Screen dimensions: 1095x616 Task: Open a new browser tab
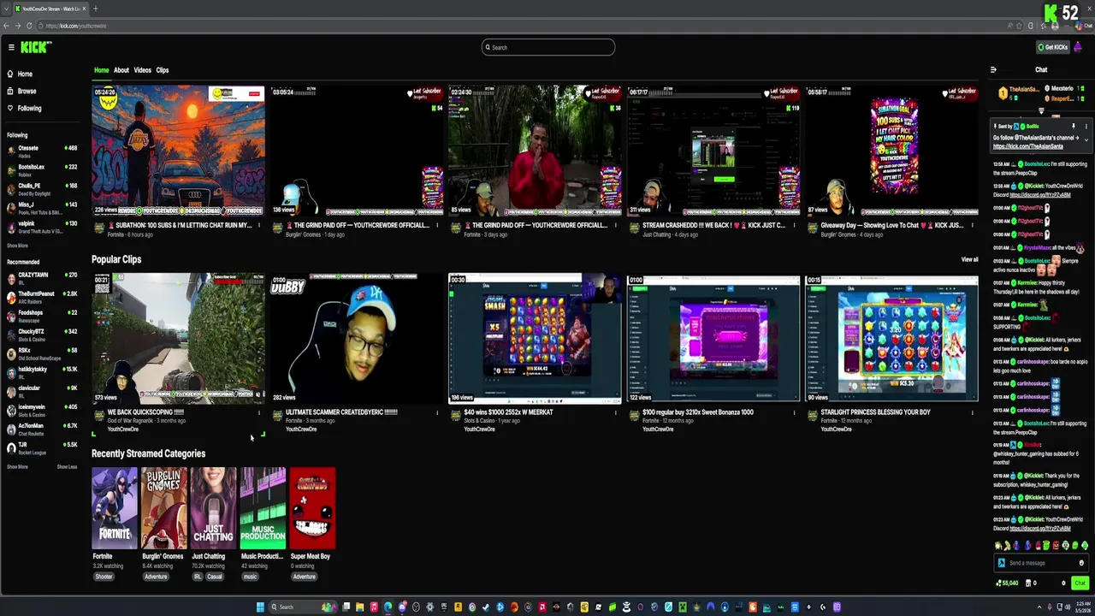pos(95,9)
